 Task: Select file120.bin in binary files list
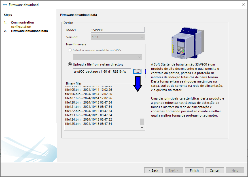pos(88,102)
